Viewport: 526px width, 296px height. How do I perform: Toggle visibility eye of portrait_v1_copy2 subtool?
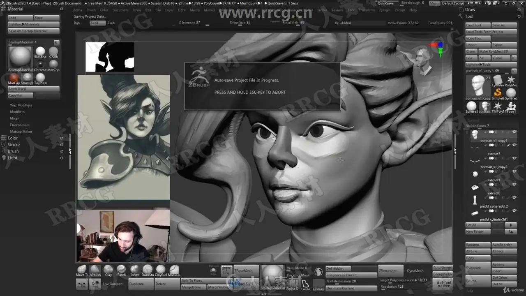point(514,158)
